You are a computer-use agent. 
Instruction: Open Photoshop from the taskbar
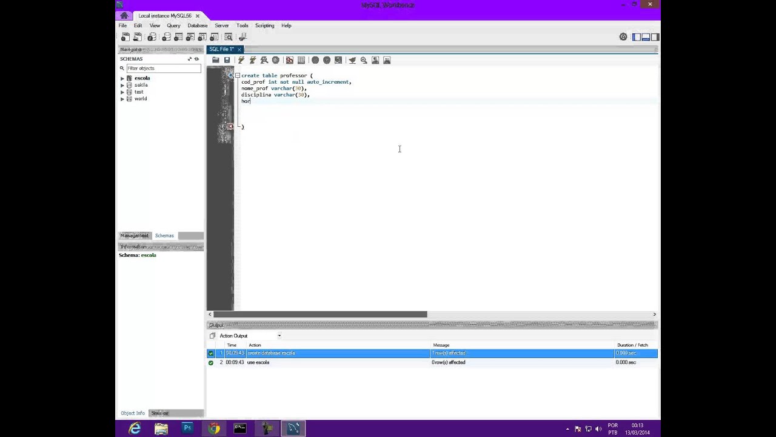187,429
